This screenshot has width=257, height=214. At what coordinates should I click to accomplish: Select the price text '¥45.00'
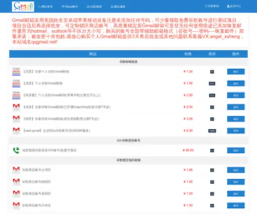pos(188,150)
